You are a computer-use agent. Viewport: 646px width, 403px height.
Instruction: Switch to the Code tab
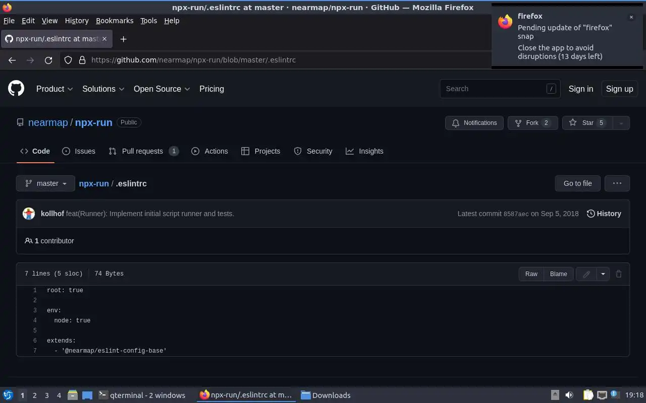pos(35,151)
